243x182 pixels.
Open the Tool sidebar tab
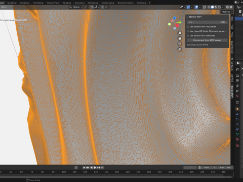[x=232, y=26]
